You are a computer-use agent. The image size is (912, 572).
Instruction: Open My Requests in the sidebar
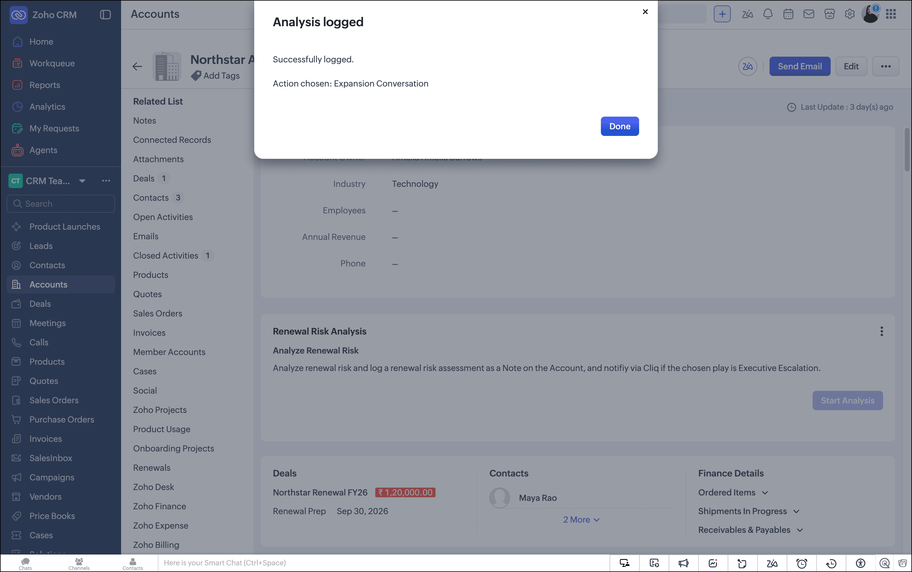[x=55, y=129]
